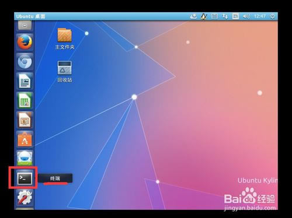Launch the Terminal from the launcher
Image resolution: width=292 pixels, height=218 pixels.
click(25, 178)
